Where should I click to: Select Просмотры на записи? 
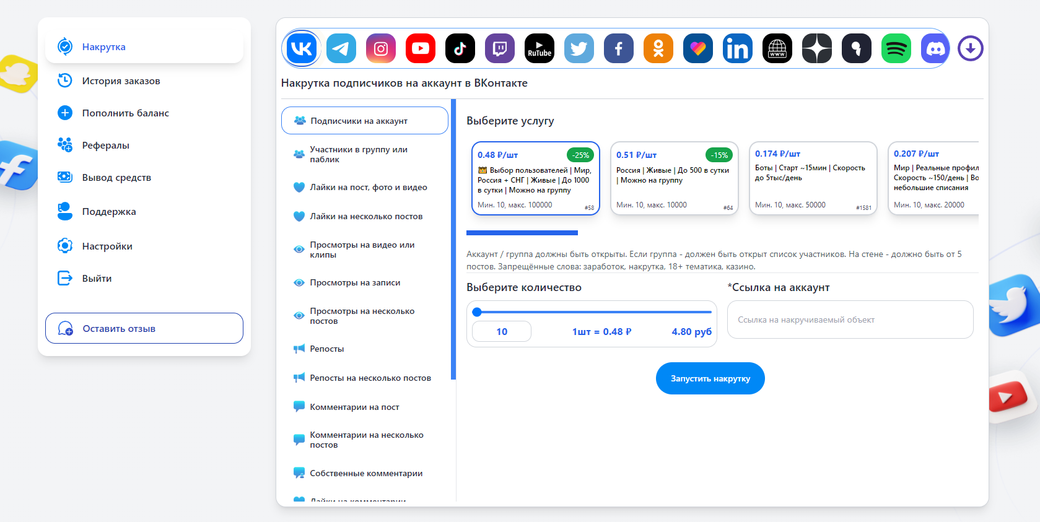[x=365, y=282]
